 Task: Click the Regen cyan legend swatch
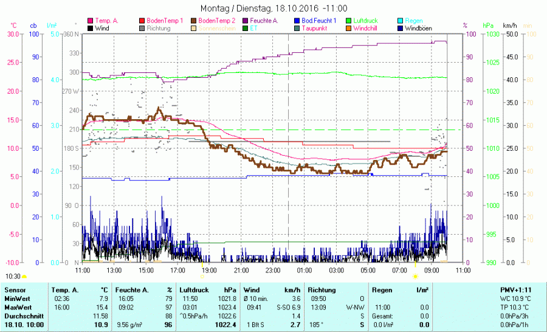pyautogui.click(x=400, y=21)
